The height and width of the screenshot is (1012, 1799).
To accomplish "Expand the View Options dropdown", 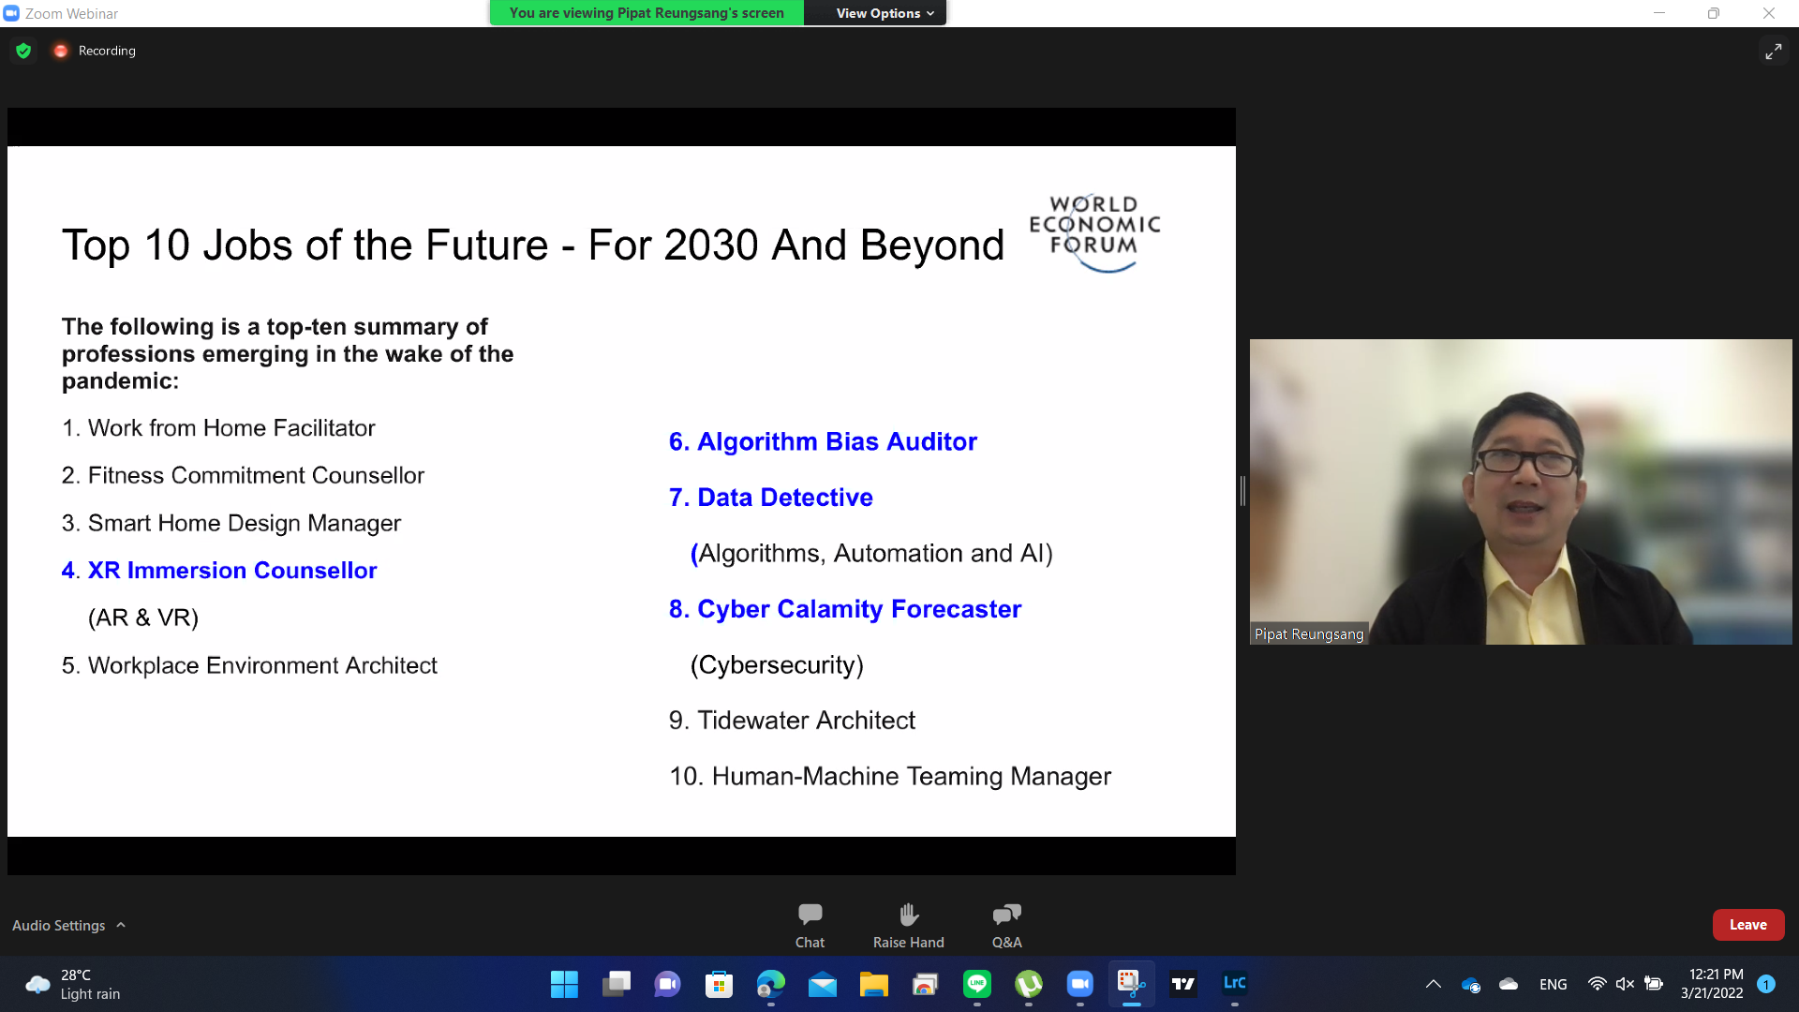I will 885,13.
